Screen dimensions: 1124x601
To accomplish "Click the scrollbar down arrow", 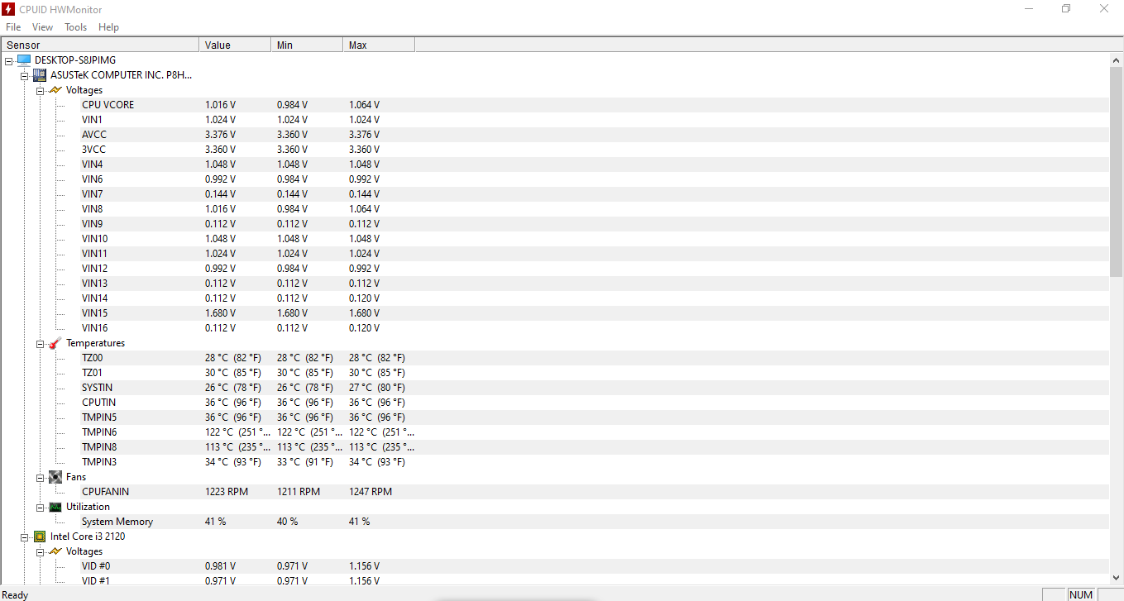I will coord(1116,578).
